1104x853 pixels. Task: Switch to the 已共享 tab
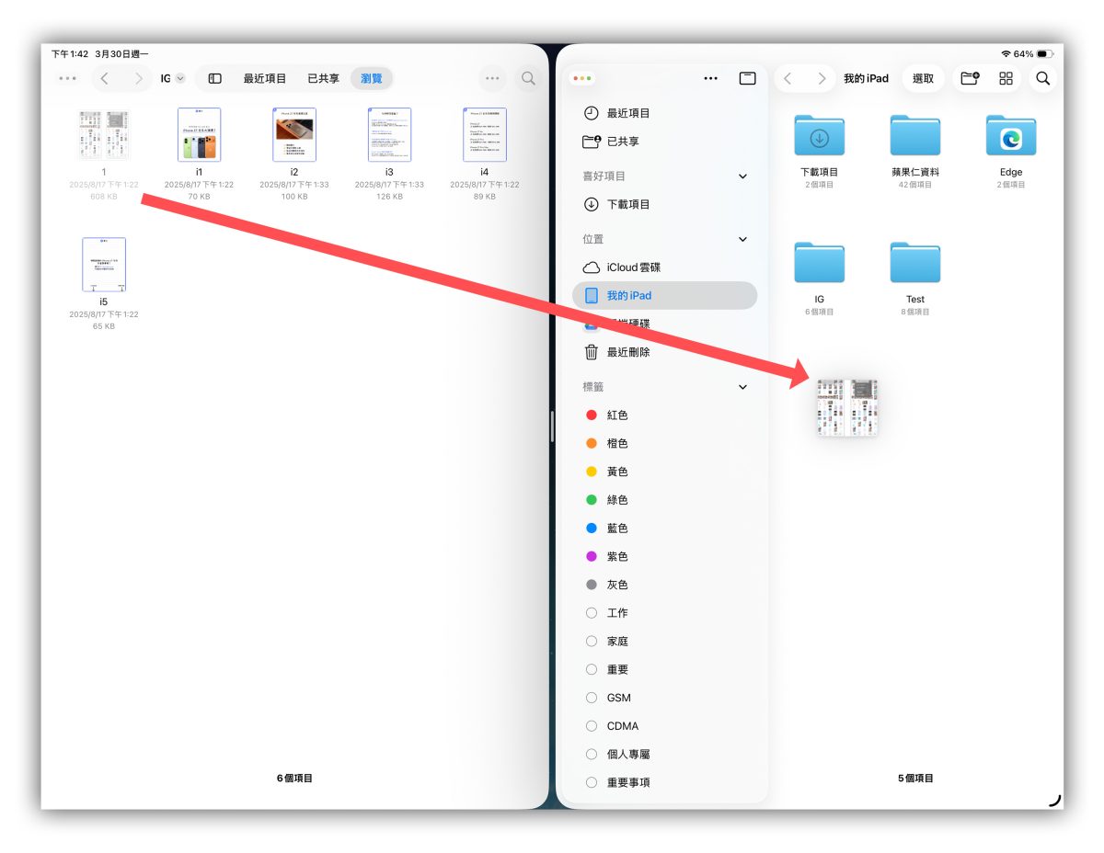(x=322, y=78)
